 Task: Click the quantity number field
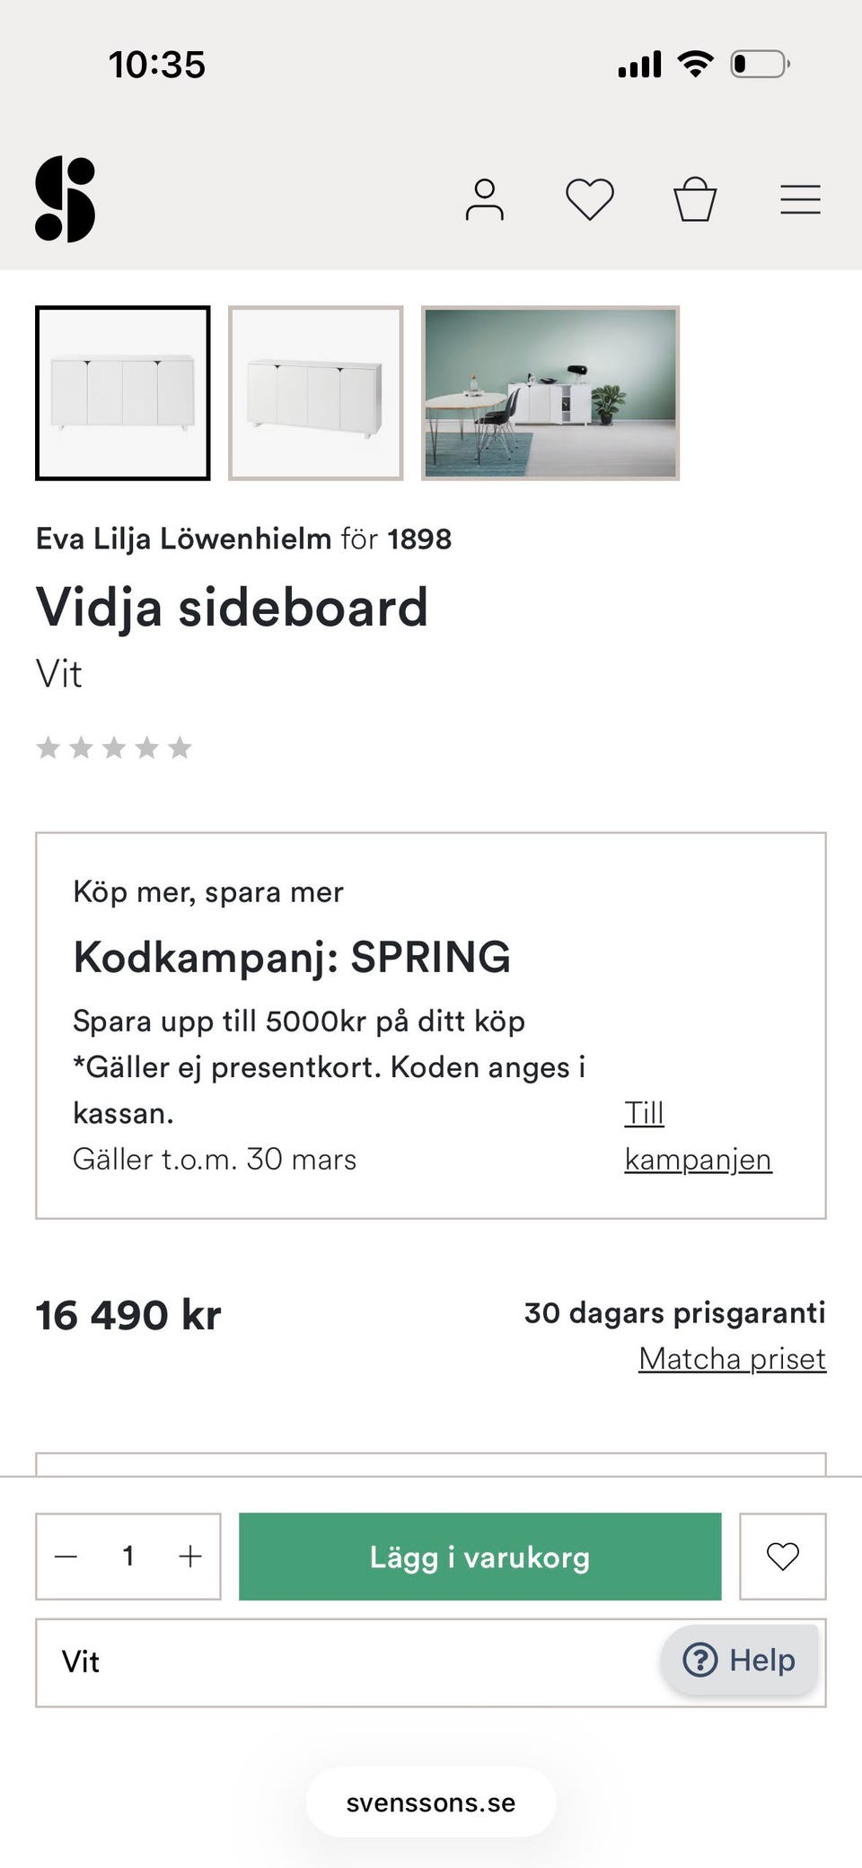click(x=128, y=1557)
